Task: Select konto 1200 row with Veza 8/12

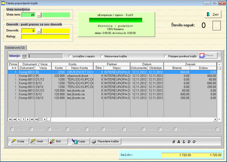Action: click(112, 83)
